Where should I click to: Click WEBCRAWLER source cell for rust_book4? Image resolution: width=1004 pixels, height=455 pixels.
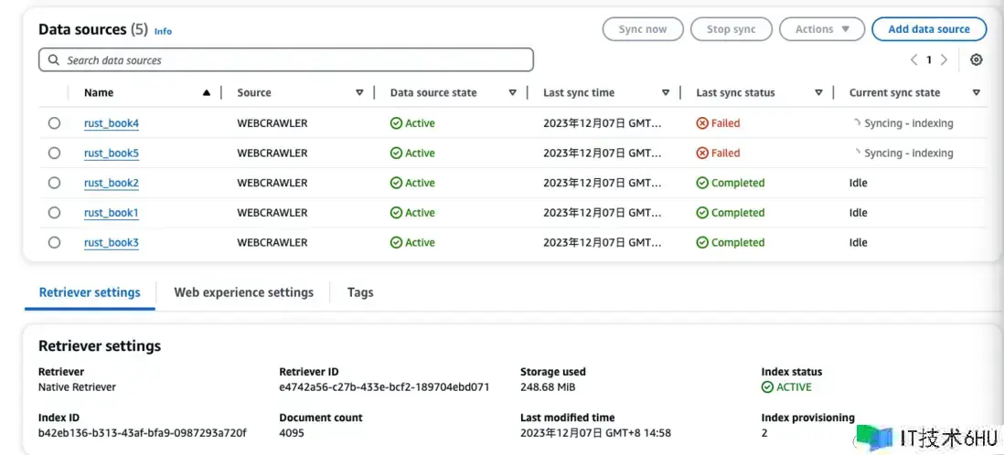click(272, 123)
